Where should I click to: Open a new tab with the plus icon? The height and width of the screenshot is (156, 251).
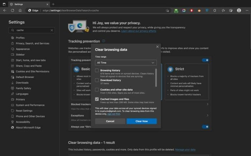[53, 4]
